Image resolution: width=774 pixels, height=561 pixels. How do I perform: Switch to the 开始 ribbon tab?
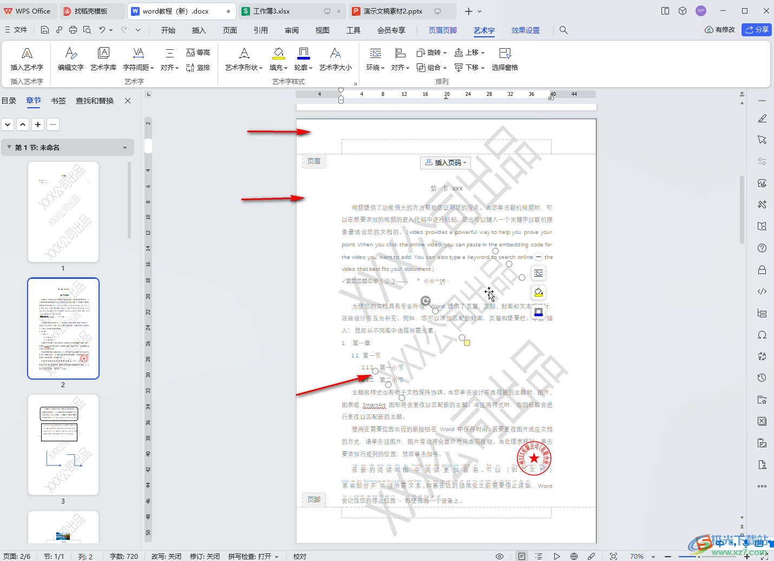(168, 30)
